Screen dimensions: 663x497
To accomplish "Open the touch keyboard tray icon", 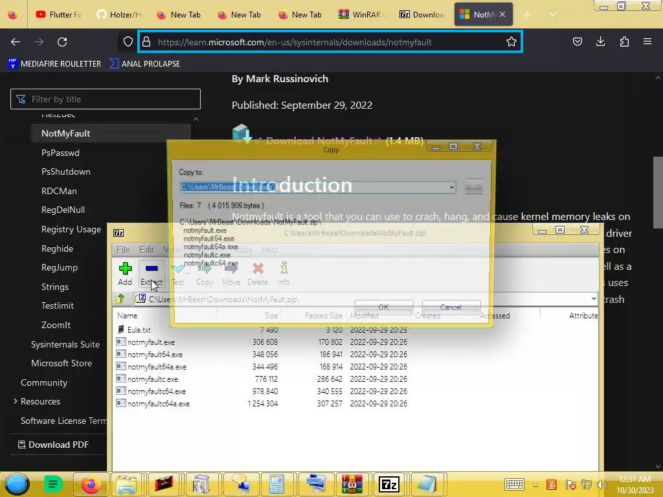I will click(x=514, y=484).
